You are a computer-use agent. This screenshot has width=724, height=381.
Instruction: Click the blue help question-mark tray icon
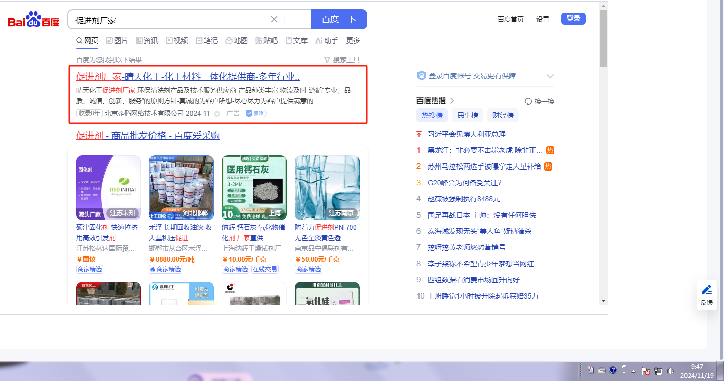tap(613, 370)
